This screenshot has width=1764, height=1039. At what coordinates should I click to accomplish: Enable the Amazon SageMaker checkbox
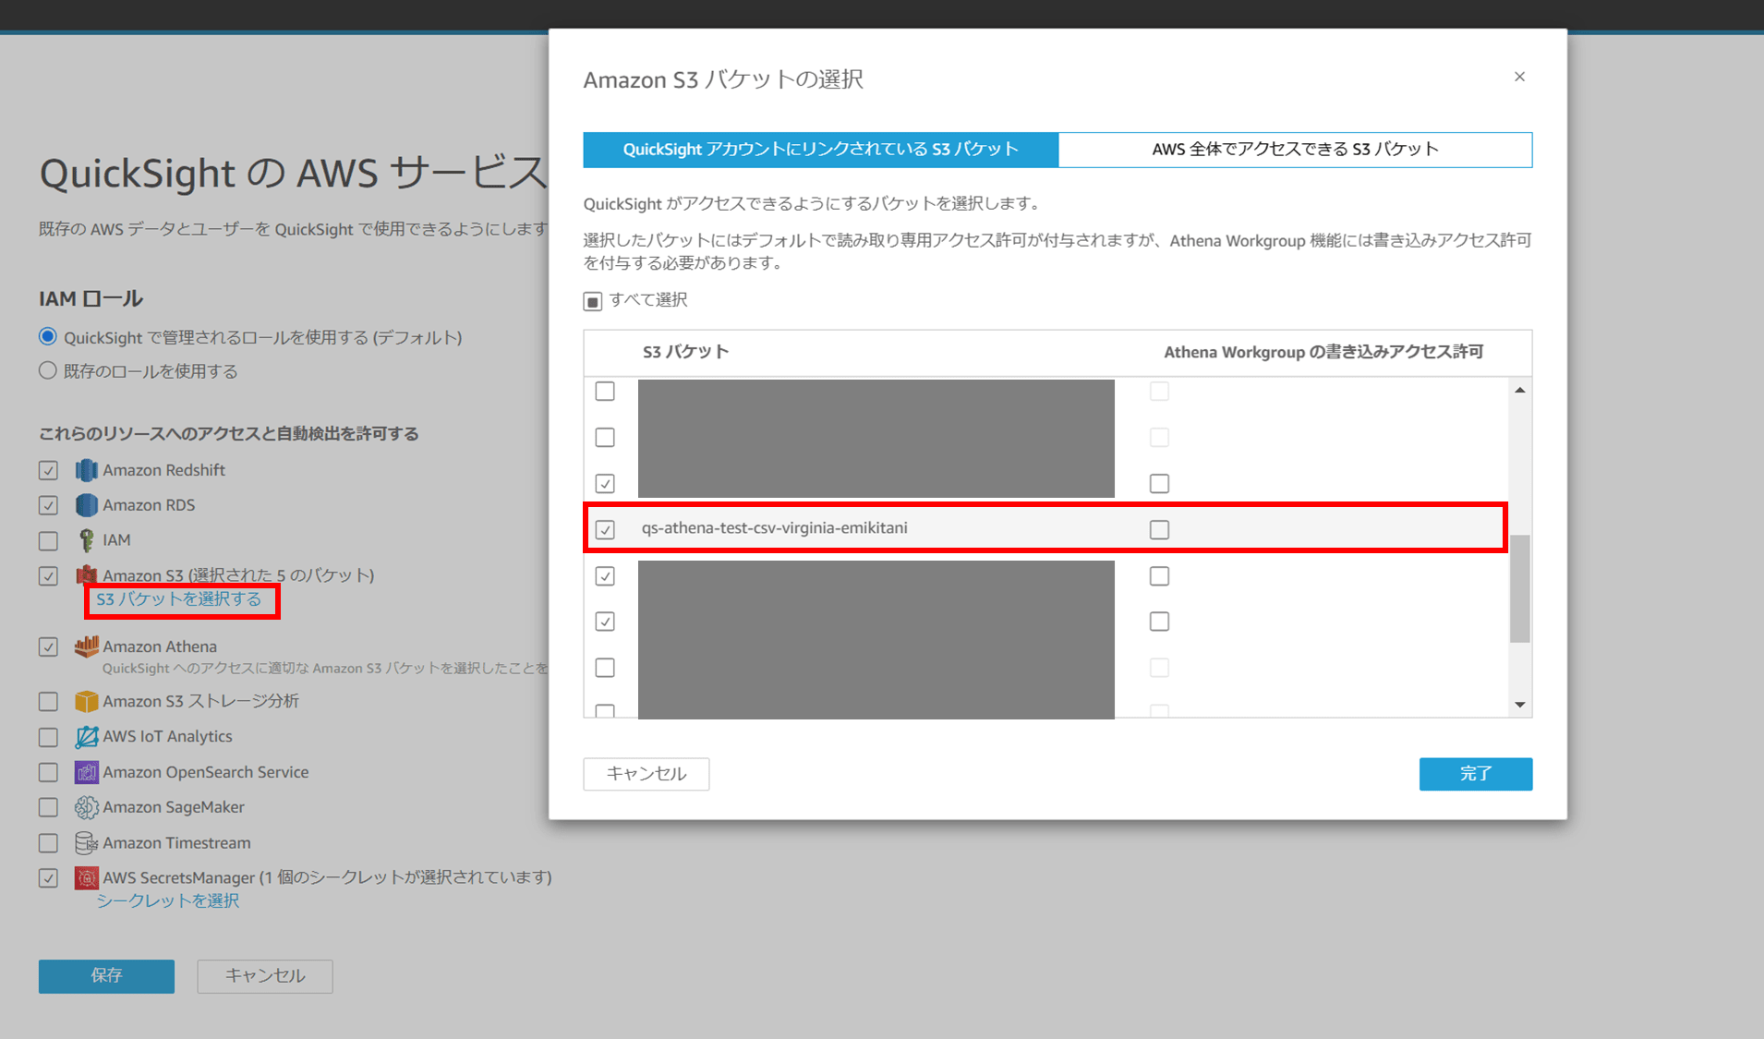point(48,807)
